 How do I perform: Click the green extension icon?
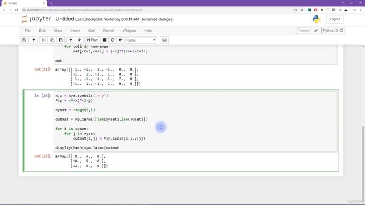(x=309, y=10)
